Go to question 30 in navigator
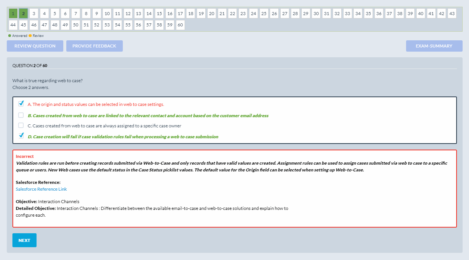The height and width of the screenshot is (260, 469). (x=316, y=14)
